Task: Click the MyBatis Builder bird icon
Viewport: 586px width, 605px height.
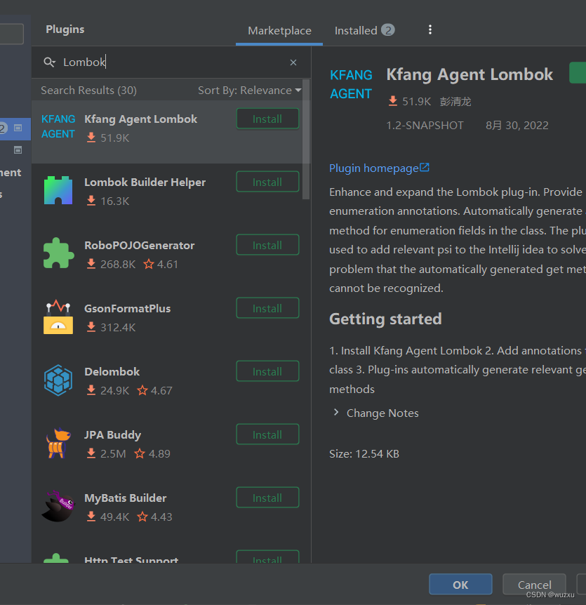Action: click(x=58, y=506)
